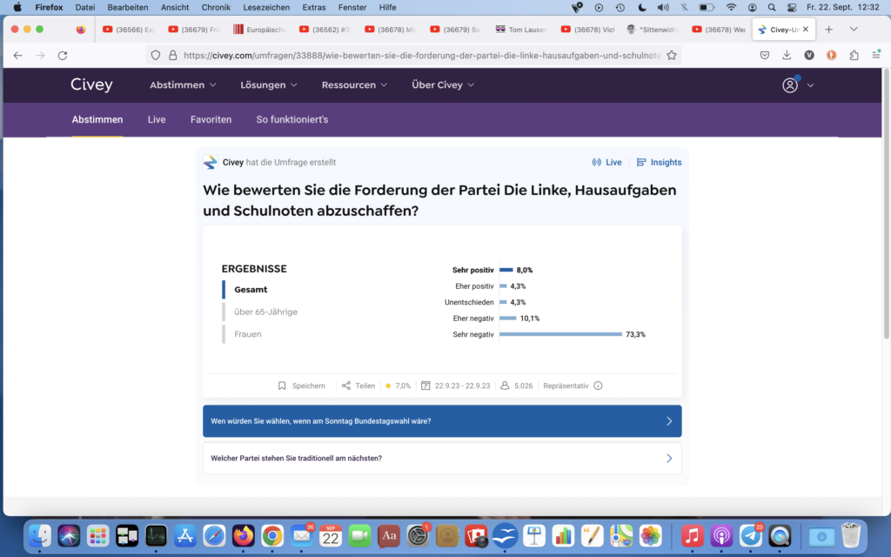Select the Gesamt results filter
The height and width of the screenshot is (557, 891).
point(251,290)
